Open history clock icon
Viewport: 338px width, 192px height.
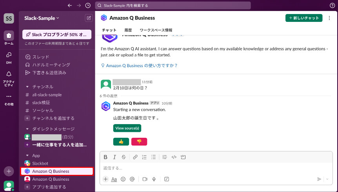[88, 5]
